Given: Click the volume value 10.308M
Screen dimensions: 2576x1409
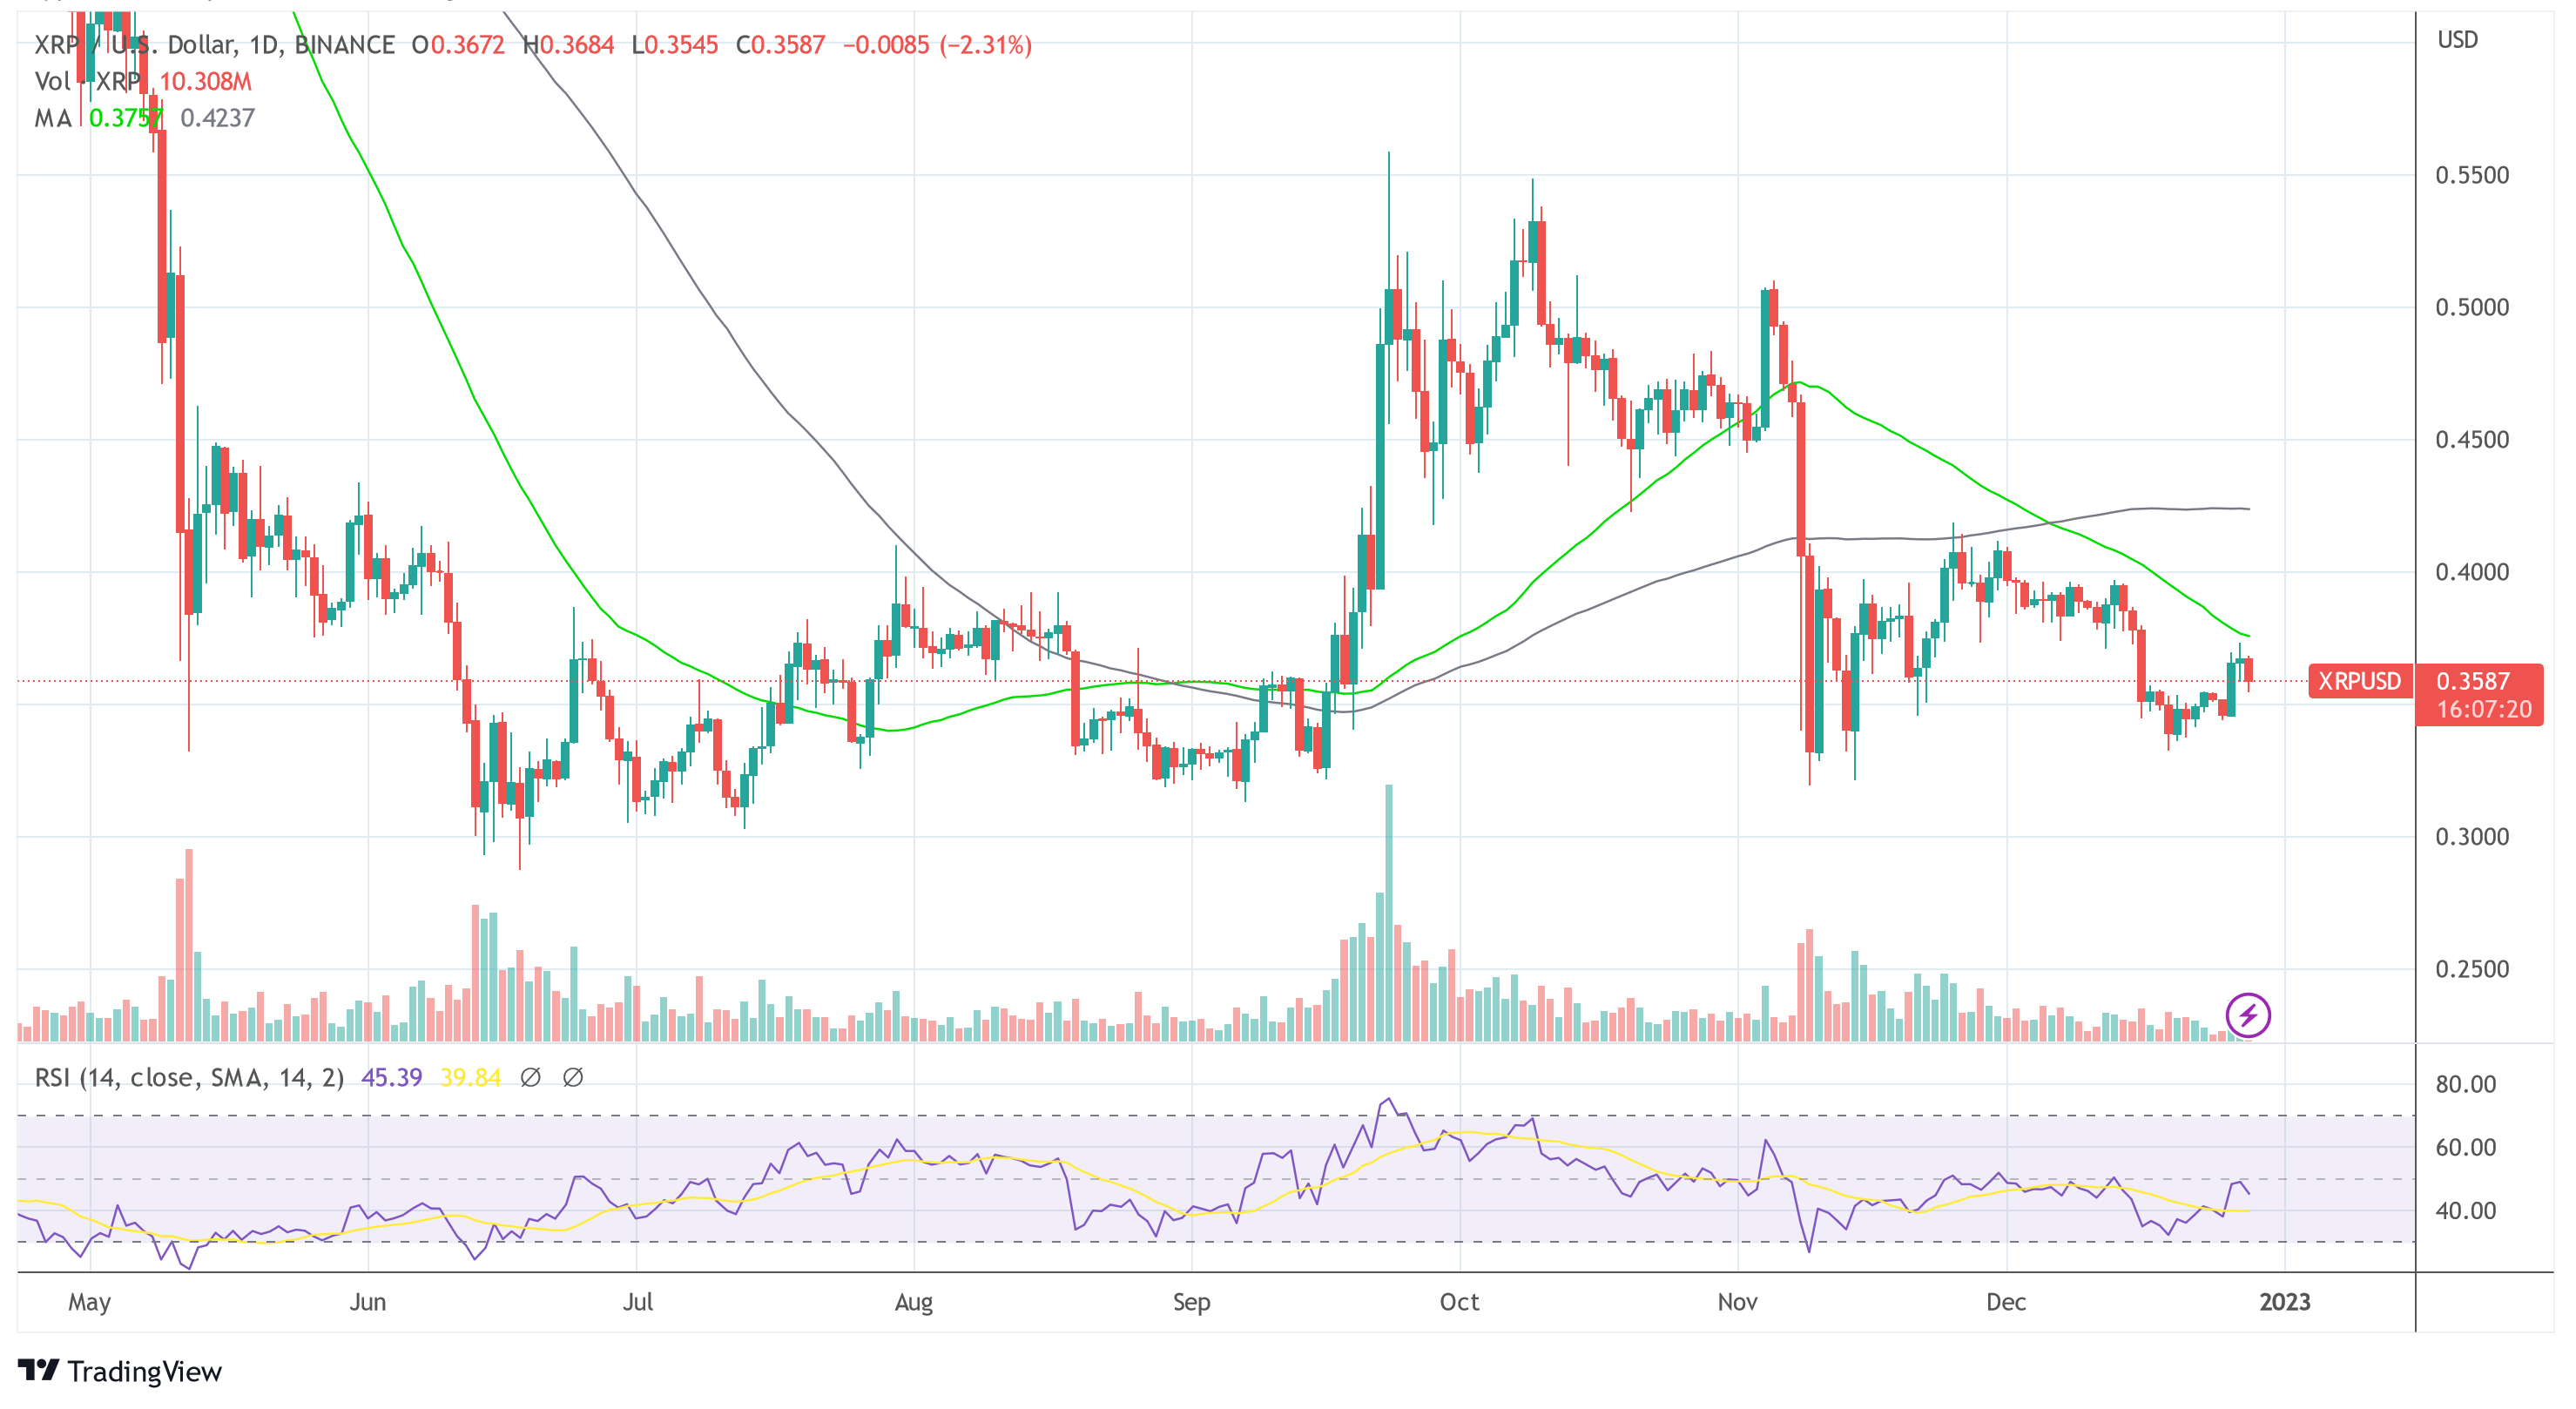Looking at the screenshot, I should click(x=206, y=82).
